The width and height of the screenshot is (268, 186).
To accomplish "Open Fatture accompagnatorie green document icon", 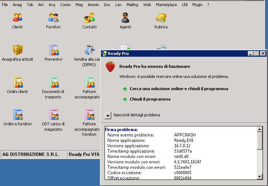I will coord(90,82).
